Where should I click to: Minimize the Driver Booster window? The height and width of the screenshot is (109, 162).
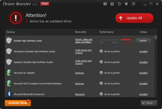[x=145, y=4]
